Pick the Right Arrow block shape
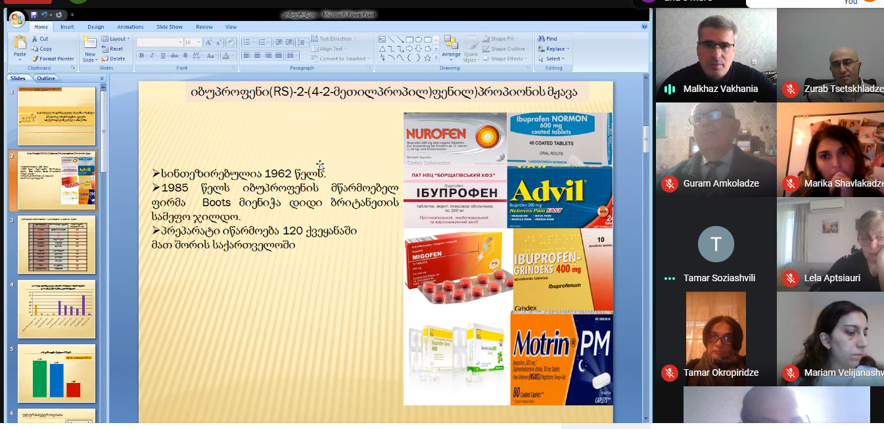 coord(409,49)
